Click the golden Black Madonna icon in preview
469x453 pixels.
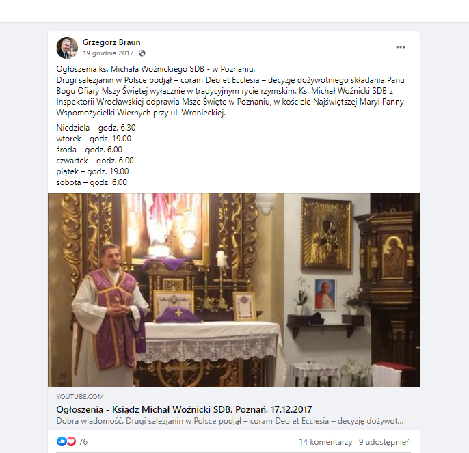326,234
